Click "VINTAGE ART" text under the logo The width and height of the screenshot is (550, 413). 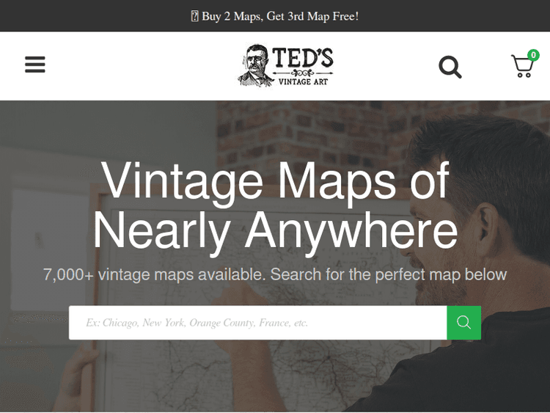[303, 81]
